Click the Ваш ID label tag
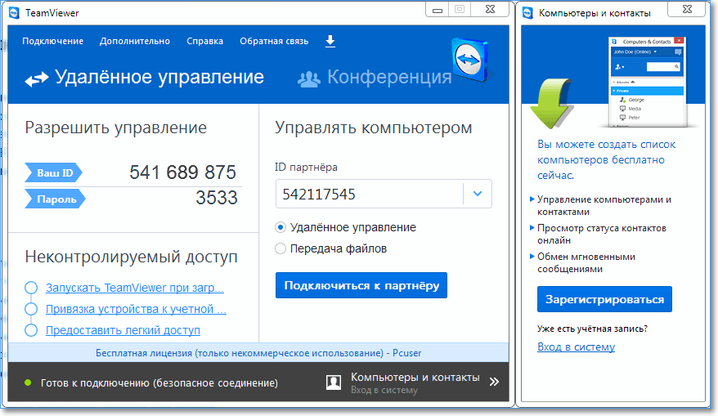The height and width of the screenshot is (416, 718). click(53, 173)
